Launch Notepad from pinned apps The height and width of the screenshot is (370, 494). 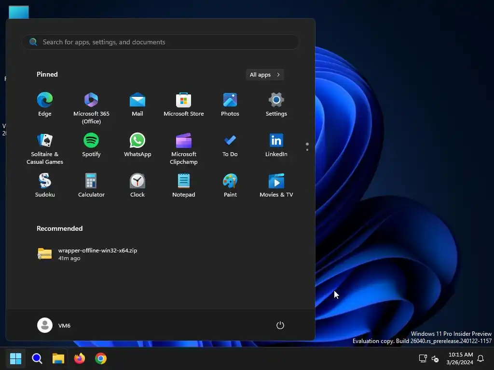click(184, 185)
